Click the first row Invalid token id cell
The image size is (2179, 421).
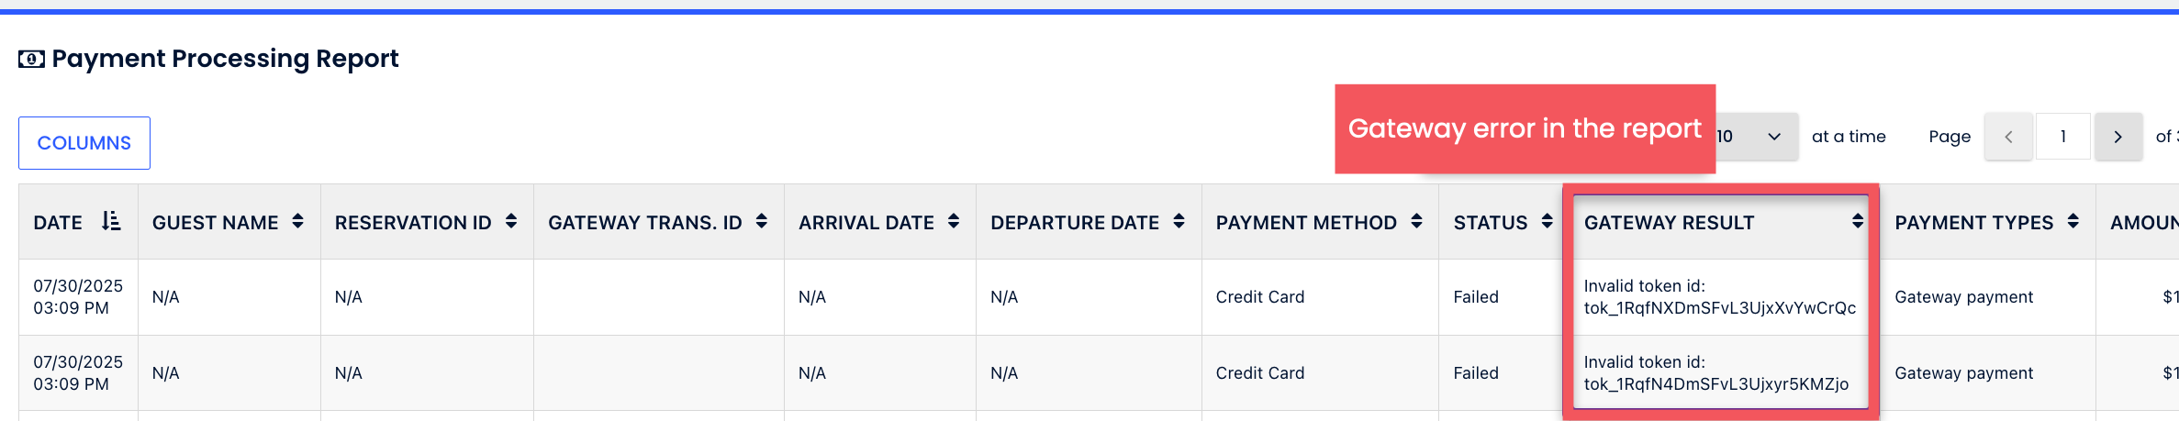click(1719, 297)
